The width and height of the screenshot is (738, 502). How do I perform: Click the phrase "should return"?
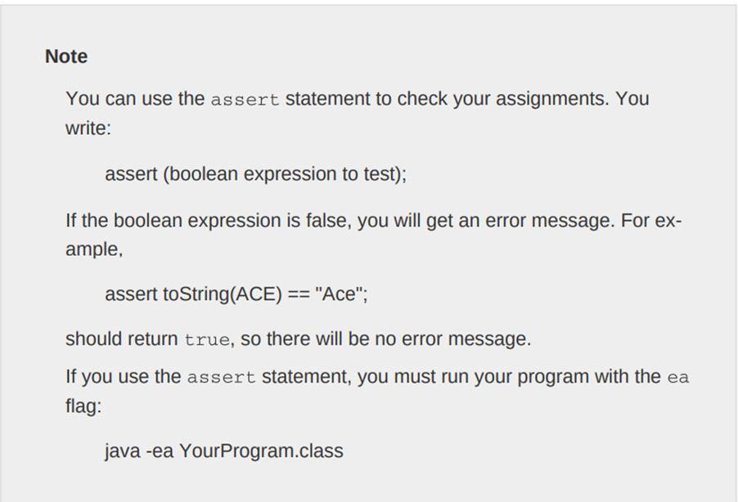pos(121,339)
